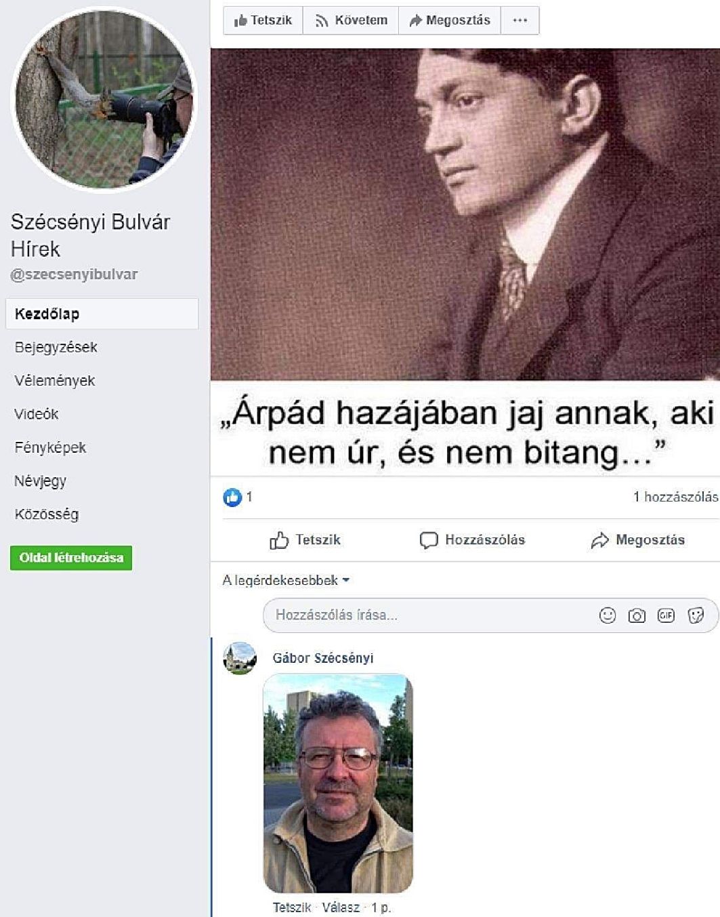
Task: Like the post using Tetszik under the image
Action: coord(305,540)
